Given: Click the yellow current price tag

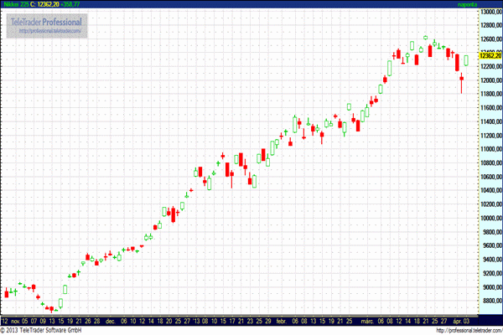Looking at the screenshot, I should (x=490, y=55).
